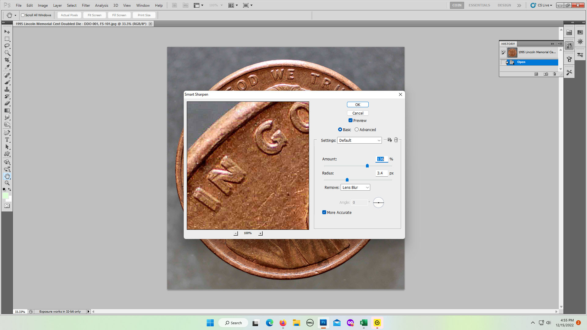Open the Filter menu
The image size is (587, 330).
tap(86, 5)
